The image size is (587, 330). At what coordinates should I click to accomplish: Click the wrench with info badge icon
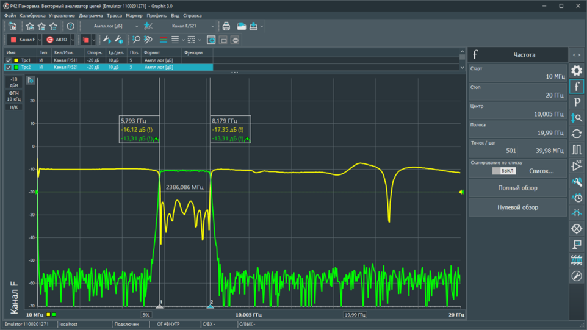[x=118, y=40]
